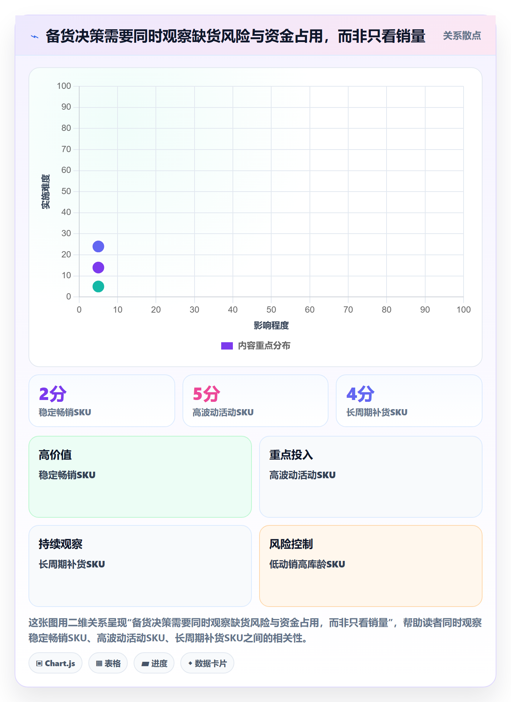Select the teal scatter point near 5
This screenshot has height=702, width=511.
tap(98, 287)
